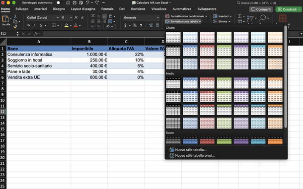Switch to the Formule tab
Image resolution: width=303 pixels, height=189 pixels.
click(107, 9)
